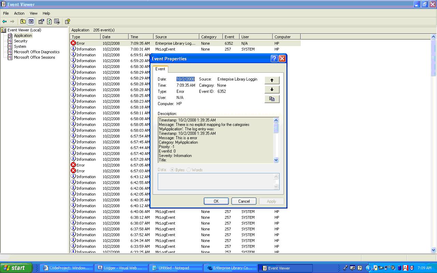Select Microsoft Office Sessions log

pyautogui.click(x=34, y=57)
